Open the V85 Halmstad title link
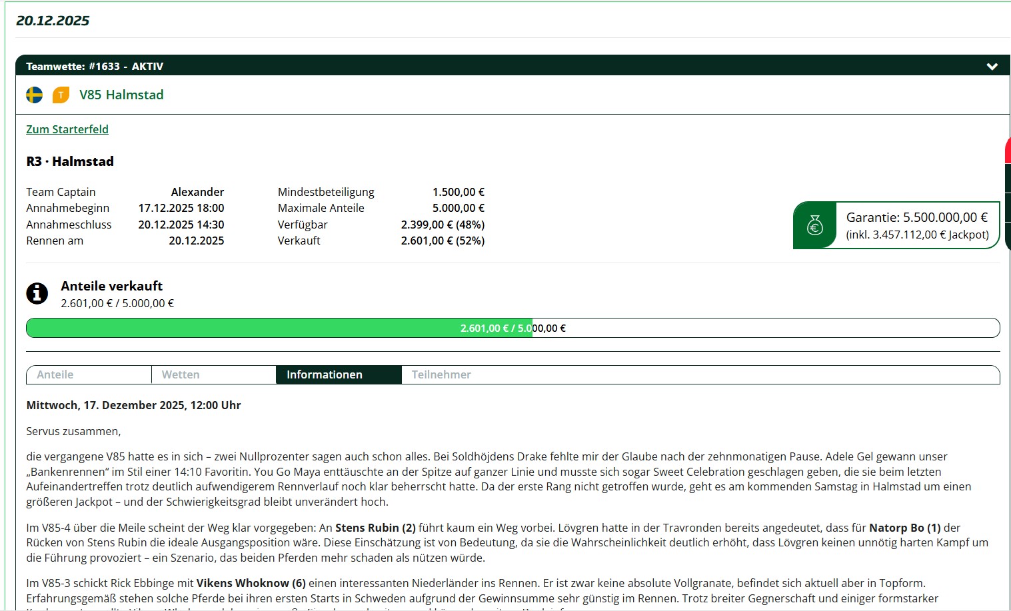The height and width of the screenshot is (611, 1011). coord(121,95)
